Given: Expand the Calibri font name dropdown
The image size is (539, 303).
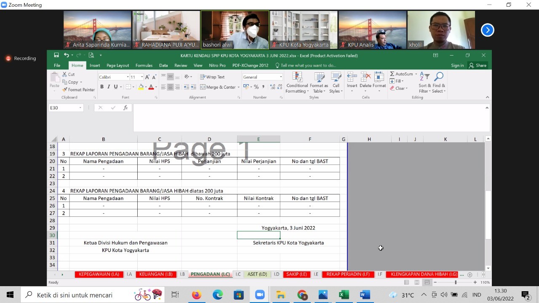Looking at the screenshot, I should [128, 77].
